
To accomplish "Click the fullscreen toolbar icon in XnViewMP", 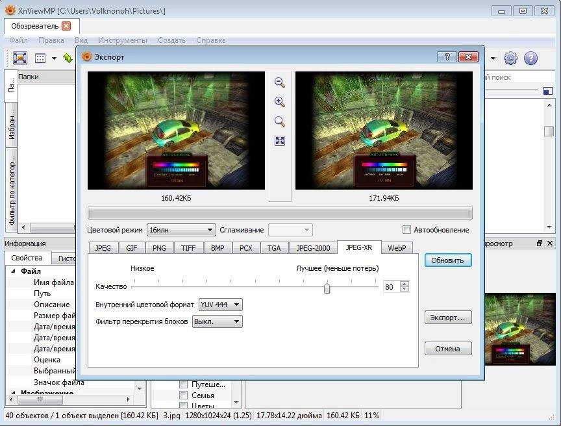I will click(x=20, y=58).
